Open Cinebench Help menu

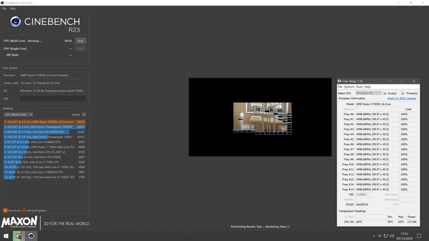click(x=13, y=9)
